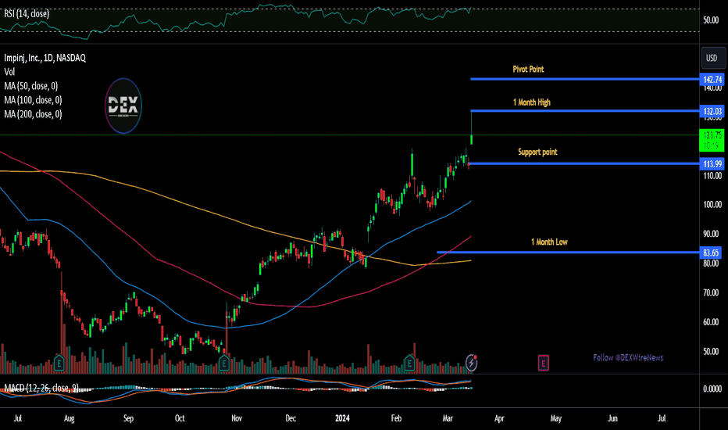The image size is (728, 430).
Task: Click the 132.03 one month high price tag
Action: (x=712, y=111)
